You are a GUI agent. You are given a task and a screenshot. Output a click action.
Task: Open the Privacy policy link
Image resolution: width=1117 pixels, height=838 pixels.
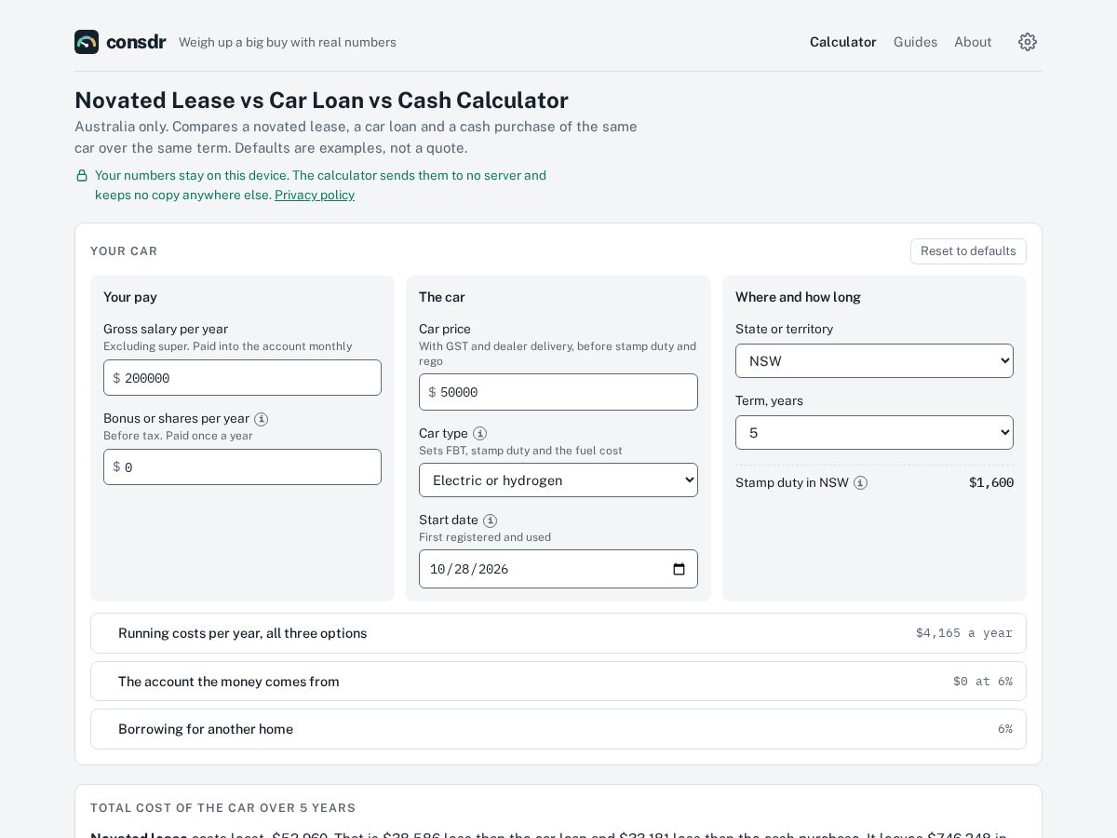(x=315, y=195)
